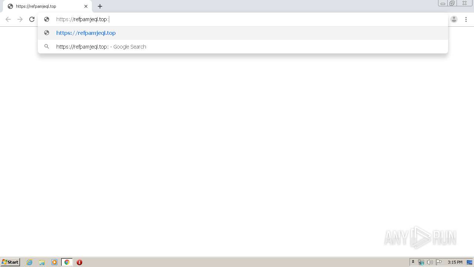
Task: Minimize the Chrome window
Action: 443,3
